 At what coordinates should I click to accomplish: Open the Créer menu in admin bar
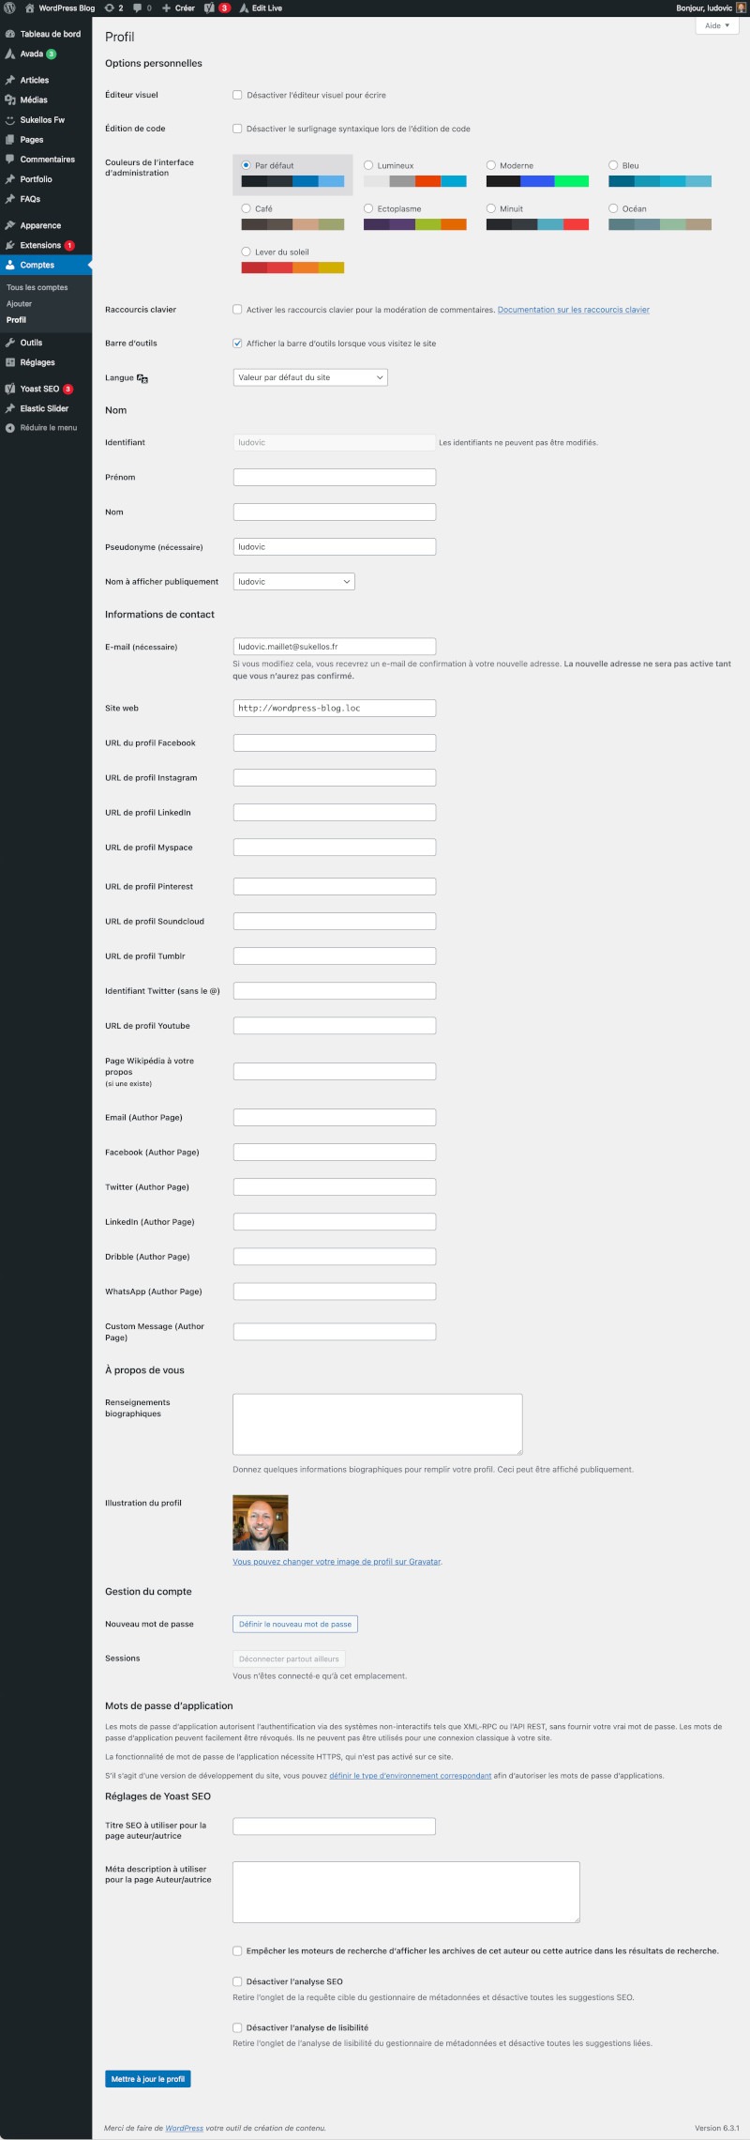pos(178,8)
